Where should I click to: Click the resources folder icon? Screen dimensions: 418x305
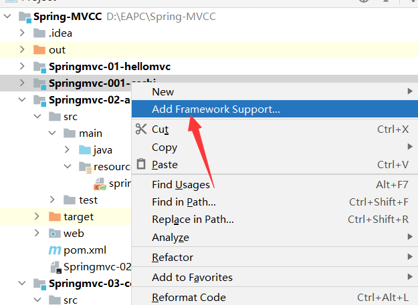click(x=86, y=168)
